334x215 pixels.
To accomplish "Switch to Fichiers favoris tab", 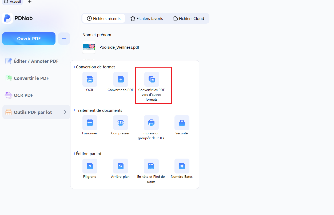I will point(146,19).
